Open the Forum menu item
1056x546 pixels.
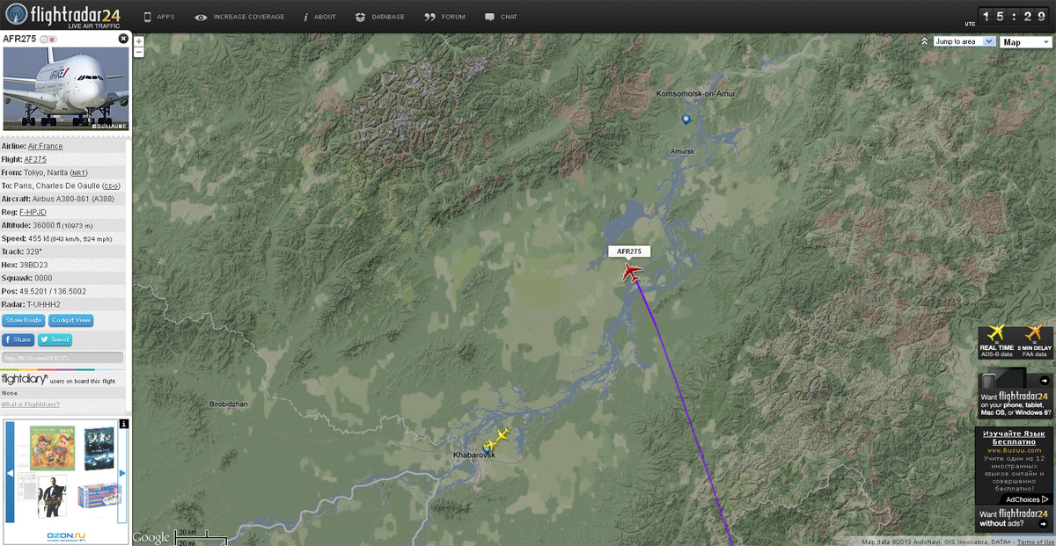pos(444,17)
